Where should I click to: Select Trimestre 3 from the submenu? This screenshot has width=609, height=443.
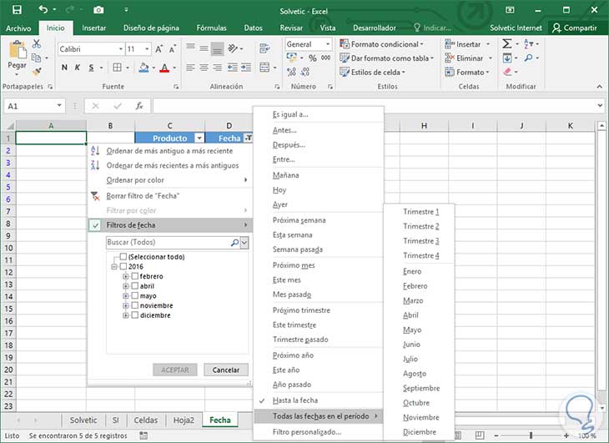(420, 241)
